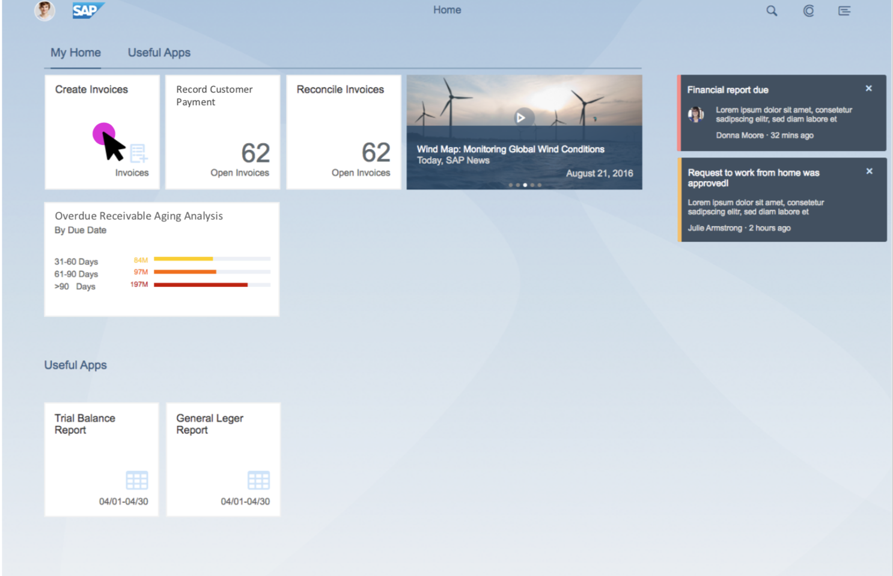The width and height of the screenshot is (893, 576).
Task: Click the SAP logo
Action: [x=88, y=10]
